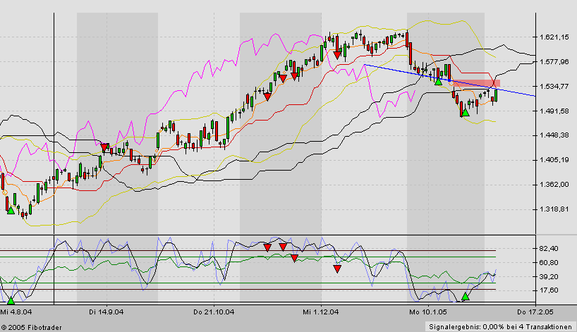Click the Do 17.2.05 date label
Viewport: 577px width, 332px height.
534,311
